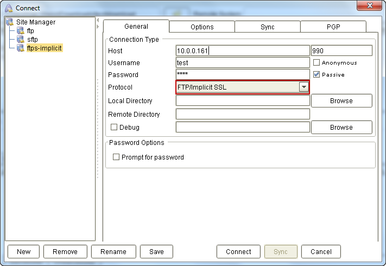Click the FTP/Implicit SSL protocol box
Screen dimensions: 386x266
[242, 87]
